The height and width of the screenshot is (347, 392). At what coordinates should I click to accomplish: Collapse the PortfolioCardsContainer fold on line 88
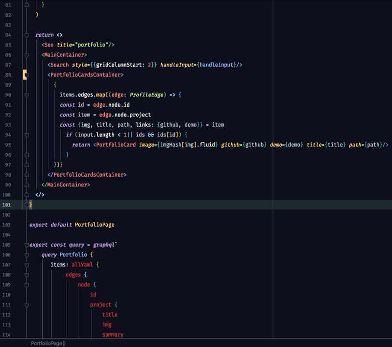(x=27, y=75)
